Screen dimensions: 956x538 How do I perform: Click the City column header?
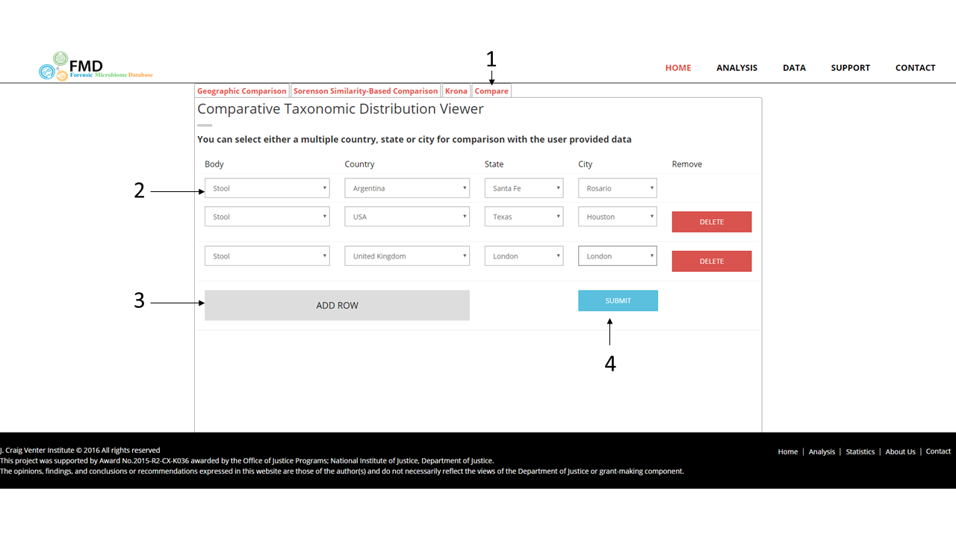(585, 164)
